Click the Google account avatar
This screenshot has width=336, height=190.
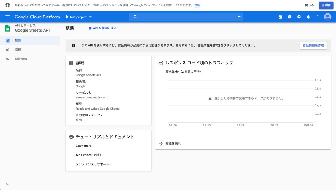tap(327, 17)
